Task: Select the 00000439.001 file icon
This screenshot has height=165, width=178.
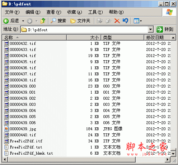Action: (6, 92)
